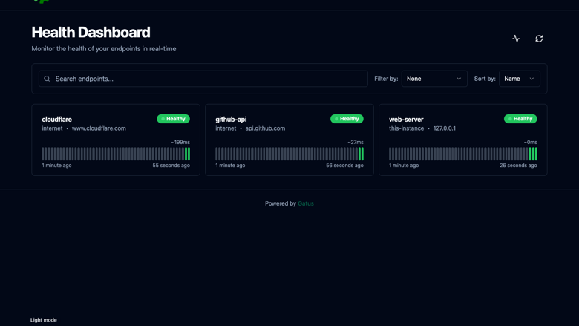Click the green Gatus logo
The image size is (579, 326).
coord(42,1)
